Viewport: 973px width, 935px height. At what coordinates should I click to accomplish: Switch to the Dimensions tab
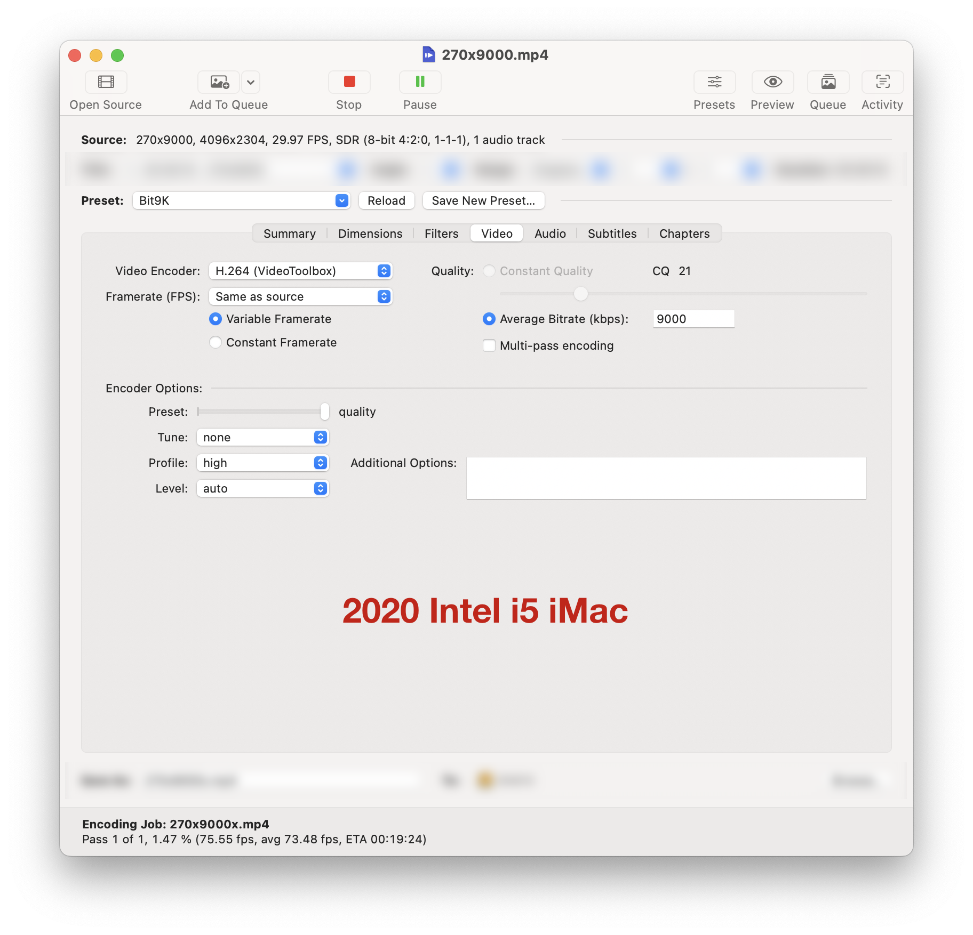point(370,233)
